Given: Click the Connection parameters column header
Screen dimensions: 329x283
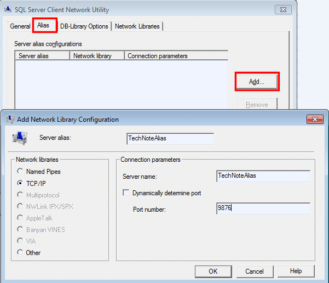Looking at the screenshot, I should 176,56.
